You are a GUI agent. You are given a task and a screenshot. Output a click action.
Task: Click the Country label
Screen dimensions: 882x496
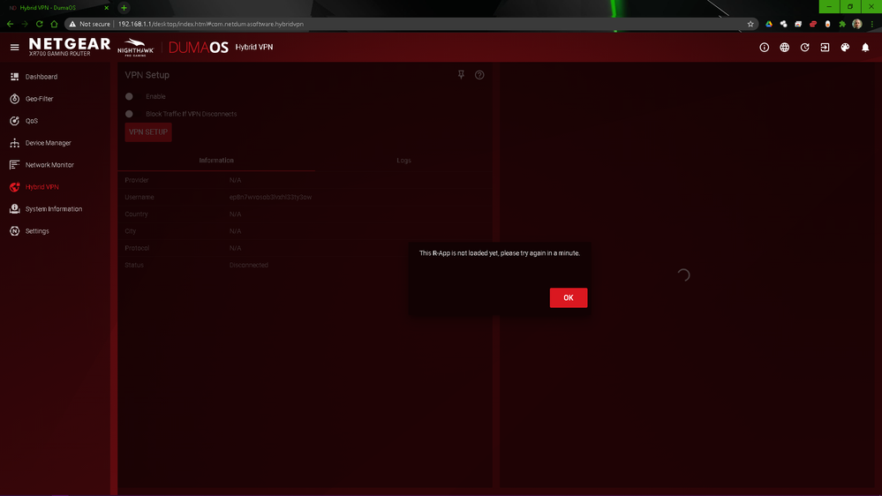(136, 214)
